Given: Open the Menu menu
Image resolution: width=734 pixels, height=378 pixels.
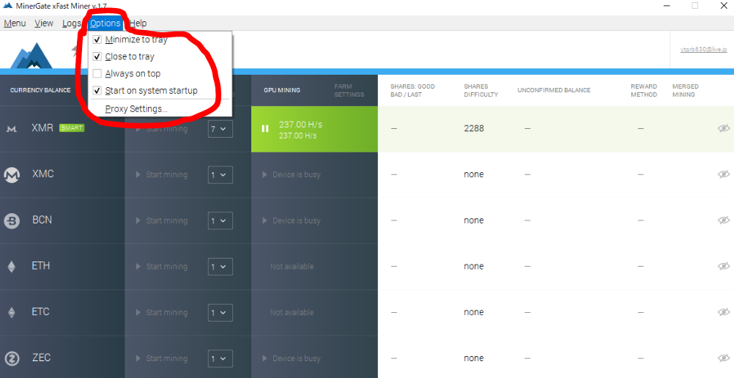Looking at the screenshot, I should [15, 23].
